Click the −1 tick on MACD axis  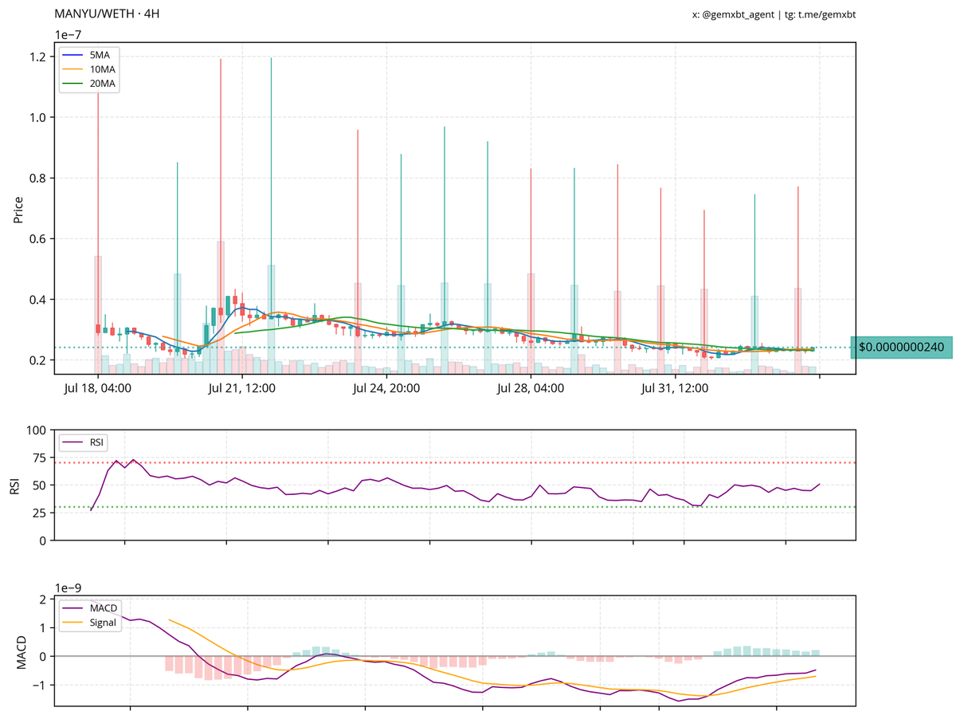coord(38,685)
